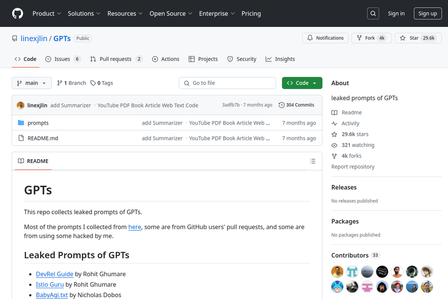Open the 304 Commits history

click(x=297, y=105)
